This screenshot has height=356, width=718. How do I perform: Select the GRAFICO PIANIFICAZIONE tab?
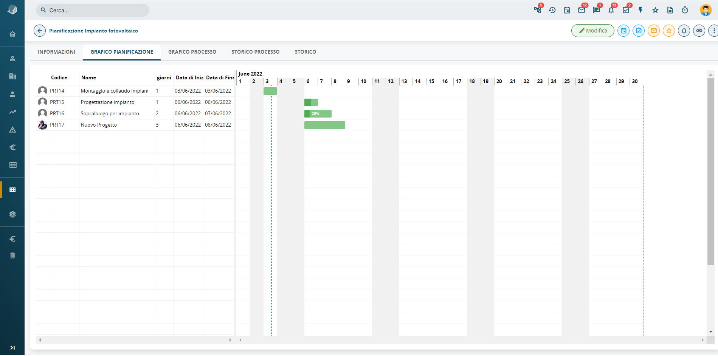[x=122, y=52]
